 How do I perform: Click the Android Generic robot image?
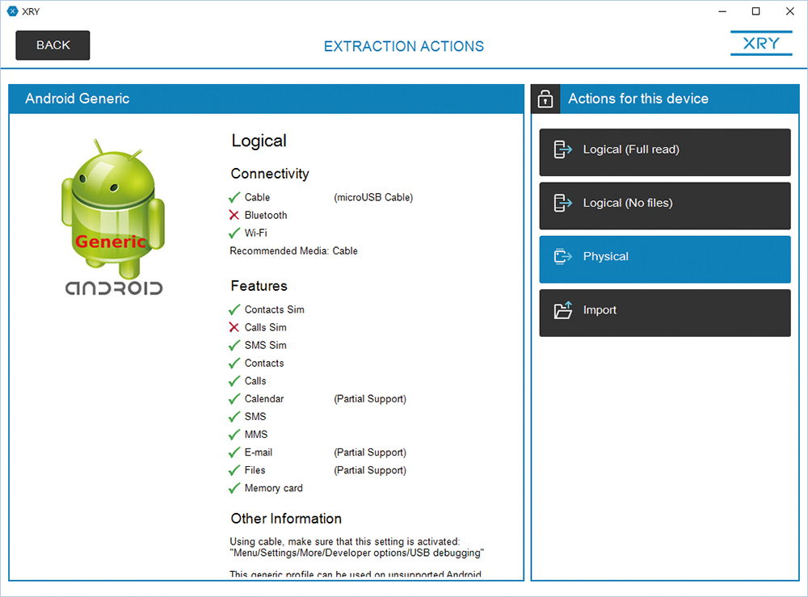click(113, 217)
